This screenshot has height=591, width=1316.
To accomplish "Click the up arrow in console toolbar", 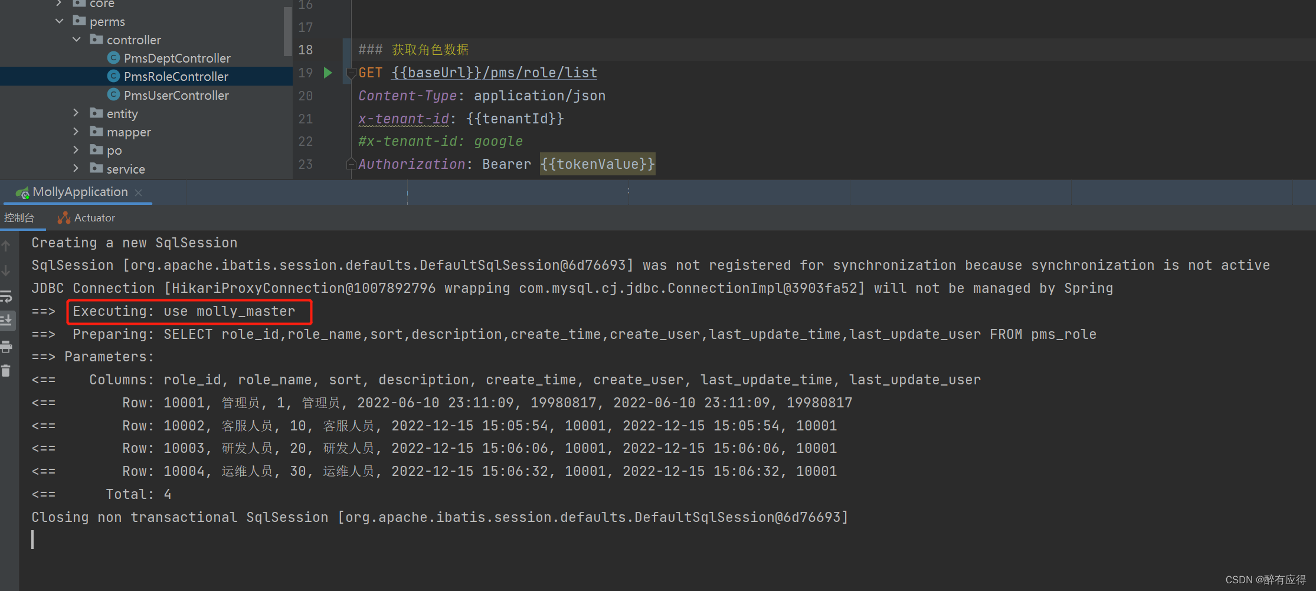I will tap(6, 246).
